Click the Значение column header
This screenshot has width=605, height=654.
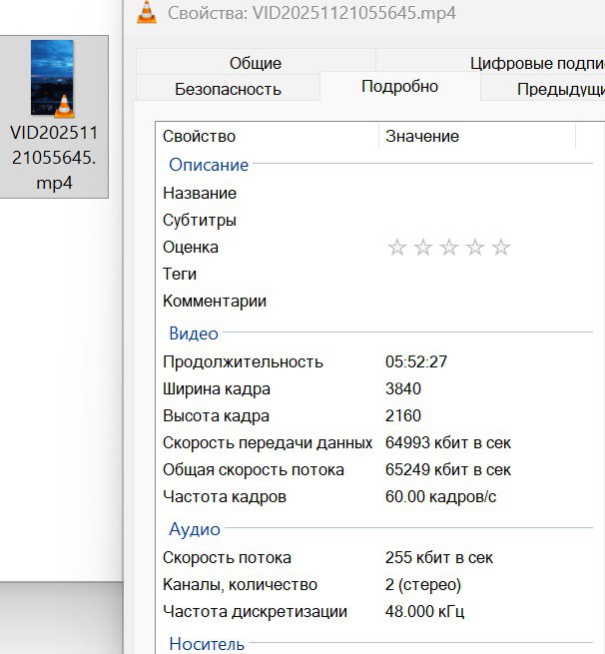[x=422, y=136]
